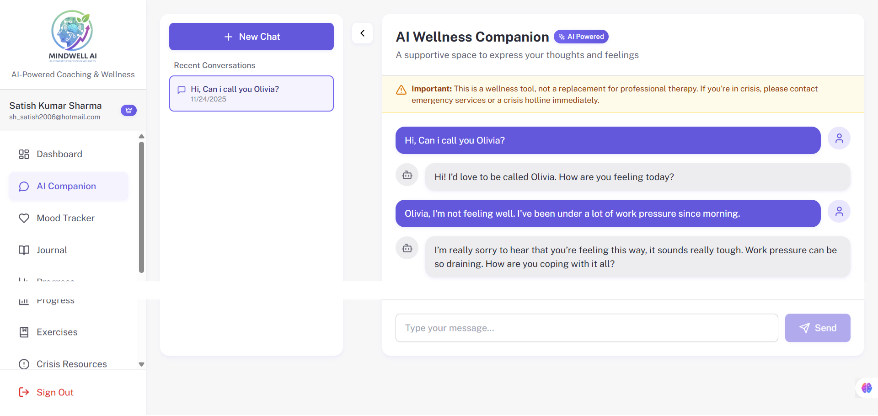Click the floating brain assistant icon
This screenshot has width=878, height=416.
[x=866, y=388]
